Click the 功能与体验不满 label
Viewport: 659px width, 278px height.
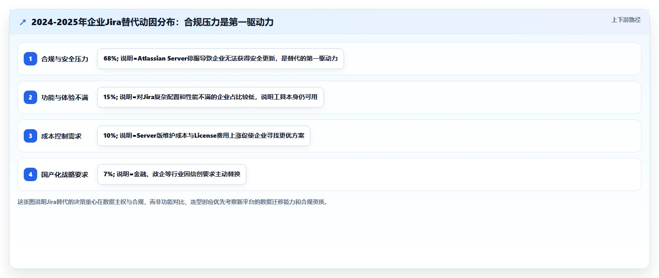coord(65,97)
